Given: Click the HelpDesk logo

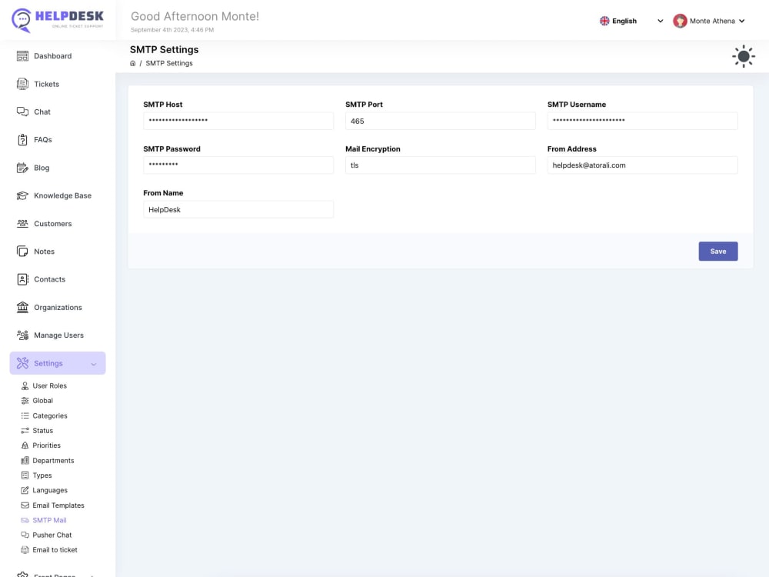Looking at the screenshot, I should point(58,20).
